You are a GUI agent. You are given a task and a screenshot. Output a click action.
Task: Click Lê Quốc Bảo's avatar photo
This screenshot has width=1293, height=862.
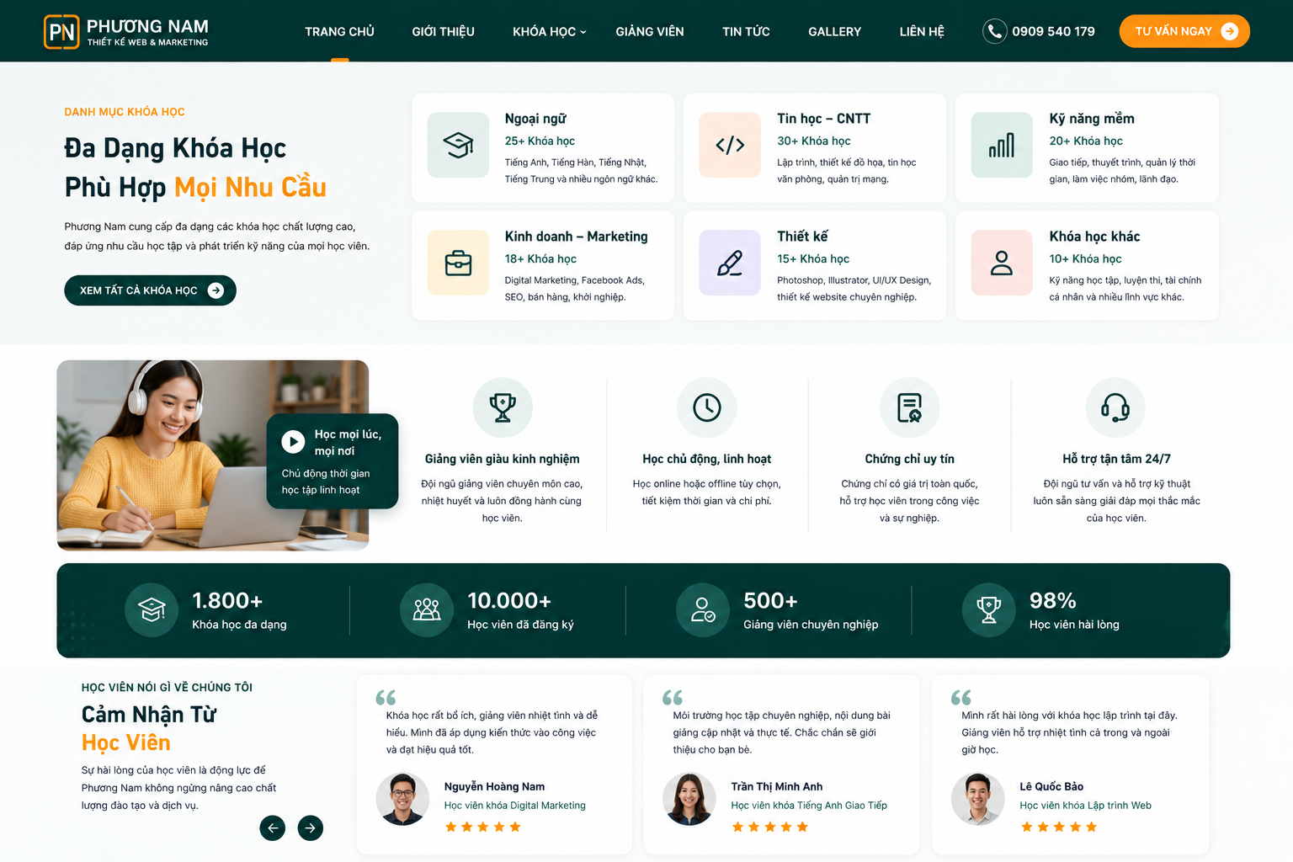(978, 799)
